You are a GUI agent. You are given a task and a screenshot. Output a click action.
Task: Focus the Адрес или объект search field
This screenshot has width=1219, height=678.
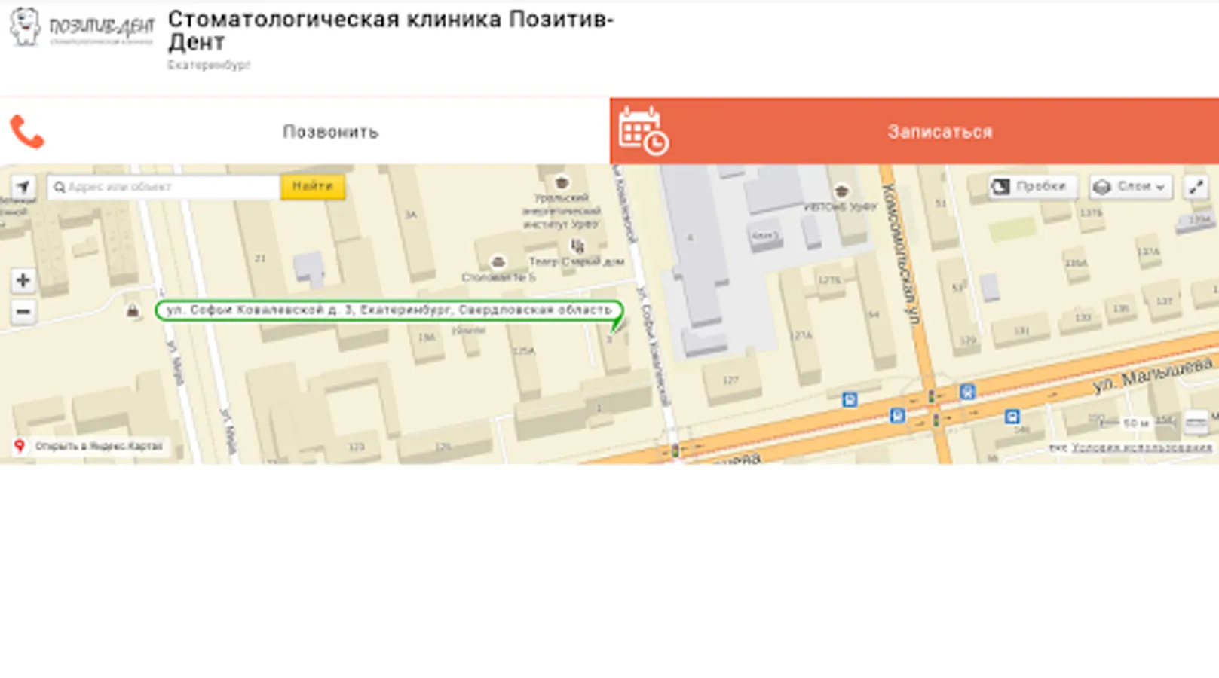coord(164,187)
